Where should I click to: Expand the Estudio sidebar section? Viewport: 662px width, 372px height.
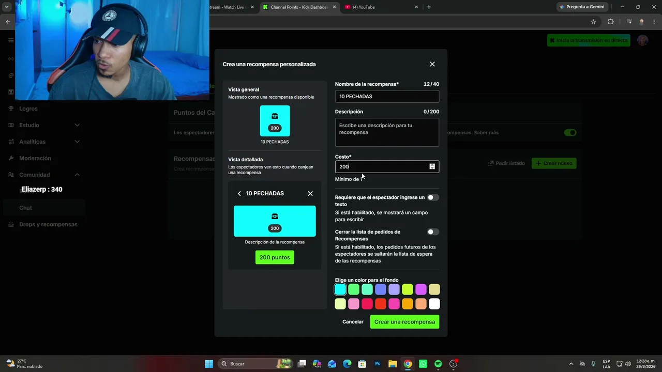pyautogui.click(x=44, y=125)
